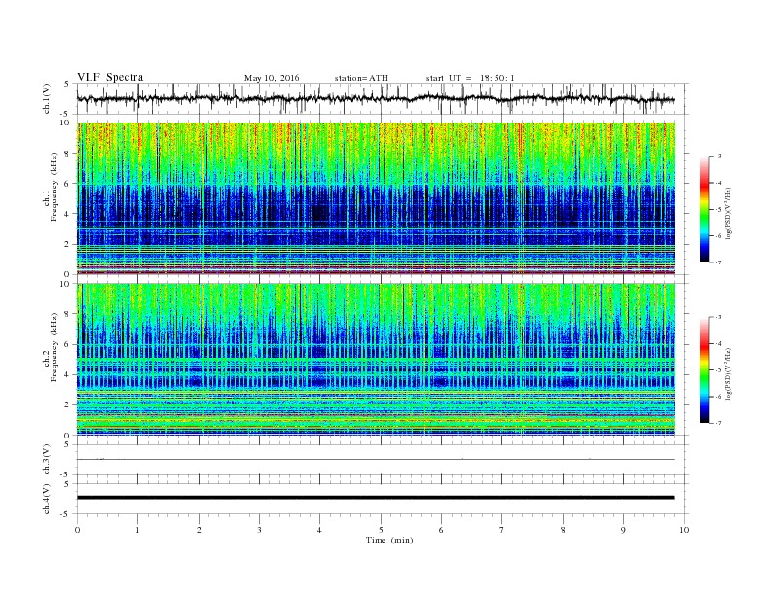The width and height of the screenshot is (771, 595).
Task: Click the "3" tick on the time axis
Action: [x=259, y=530]
